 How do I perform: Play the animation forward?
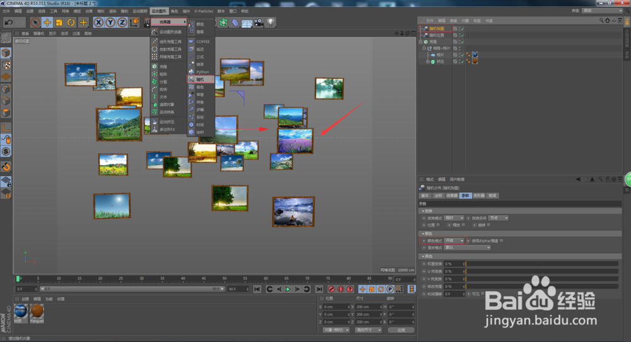pos(288,289)
